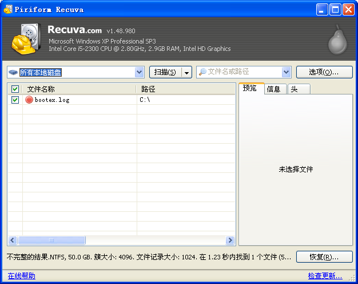Open the 文件名或路径 filter dropdown arrow

tap(287, 72)
